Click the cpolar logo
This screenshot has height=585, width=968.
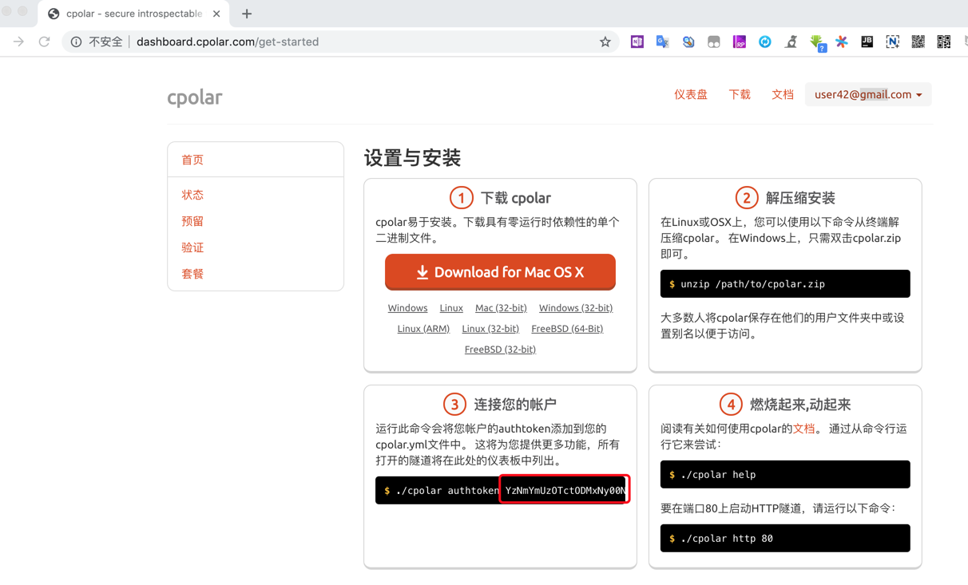[195, 97]
